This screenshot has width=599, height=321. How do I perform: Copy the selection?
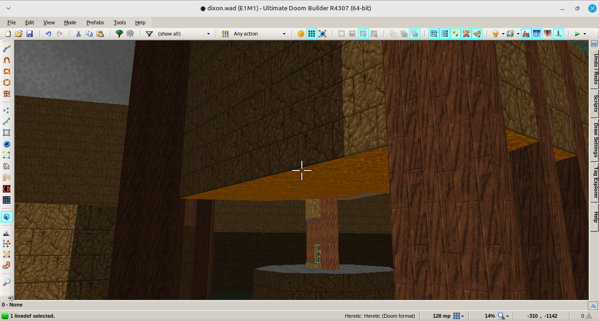pos(89,34)
